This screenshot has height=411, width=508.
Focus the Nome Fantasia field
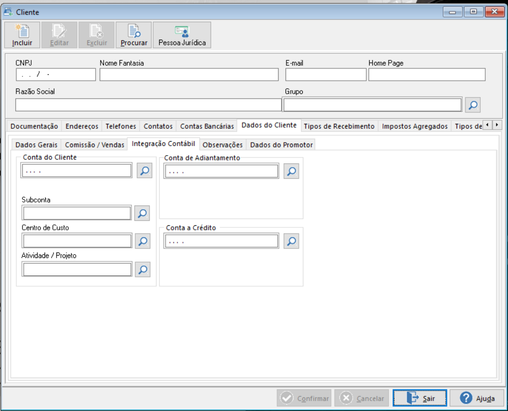tap(189, 74)
